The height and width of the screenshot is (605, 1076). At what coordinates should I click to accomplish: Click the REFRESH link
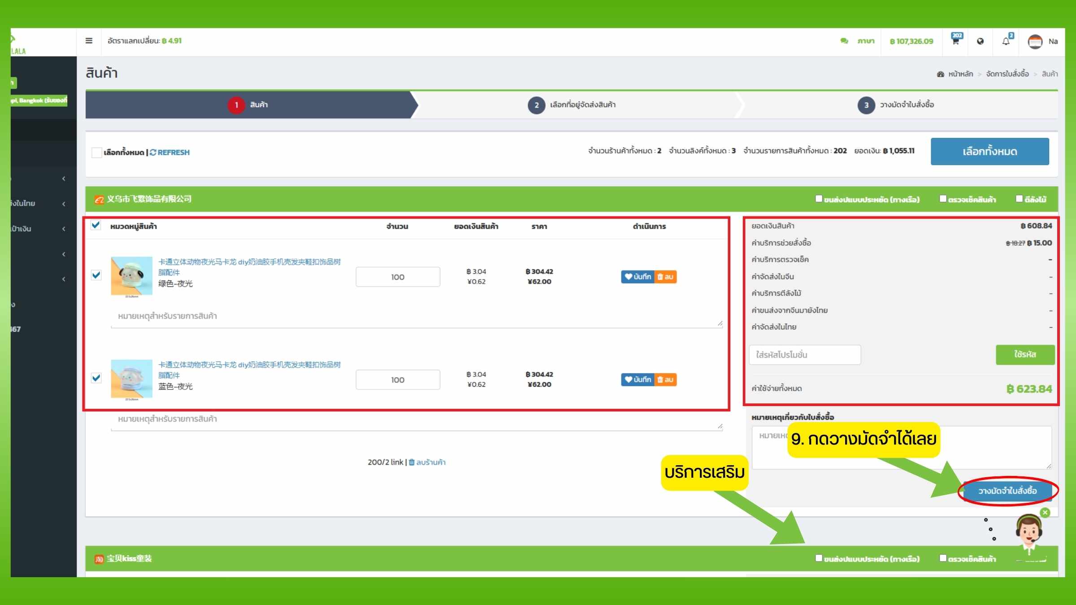click(169, 152)
